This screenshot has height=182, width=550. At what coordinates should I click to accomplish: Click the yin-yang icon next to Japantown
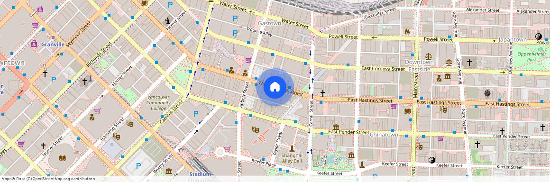(538, 36)
